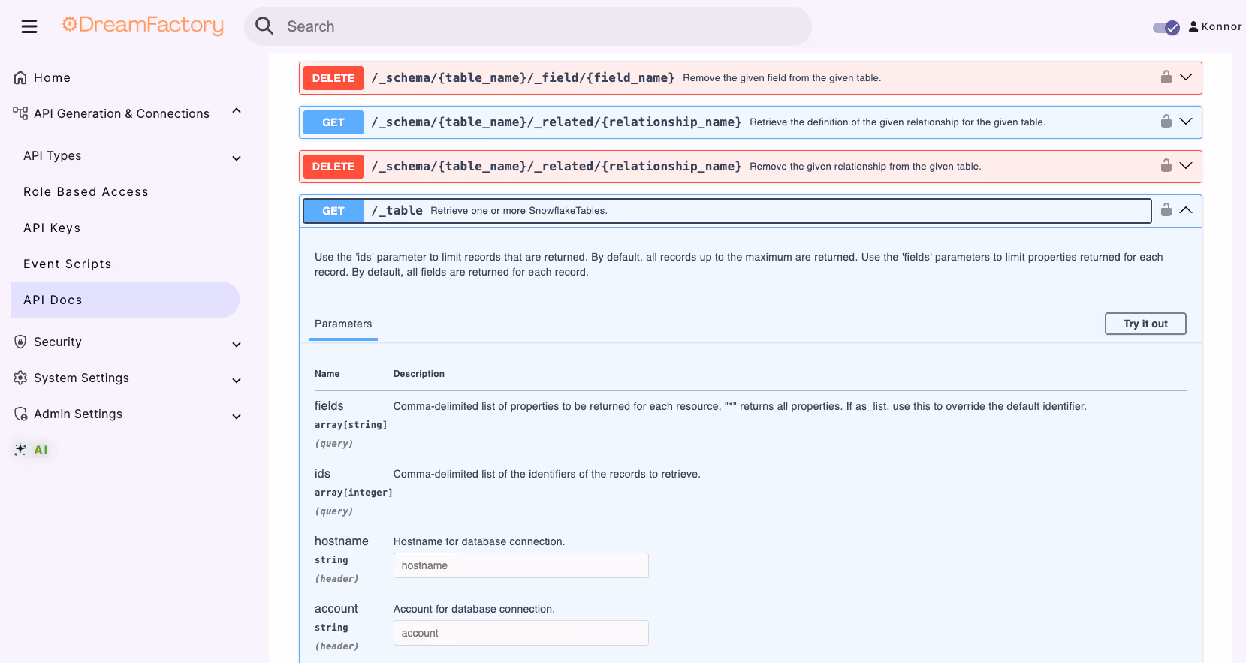The width and height of the screenshot is (1246, 663).
Task: Click the Description column header
Action: (x=419, y=374)
